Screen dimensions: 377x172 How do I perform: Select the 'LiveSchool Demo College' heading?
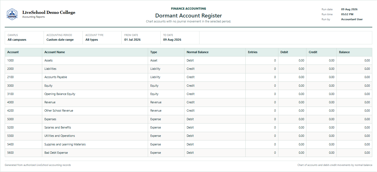(x=49, y=12)
